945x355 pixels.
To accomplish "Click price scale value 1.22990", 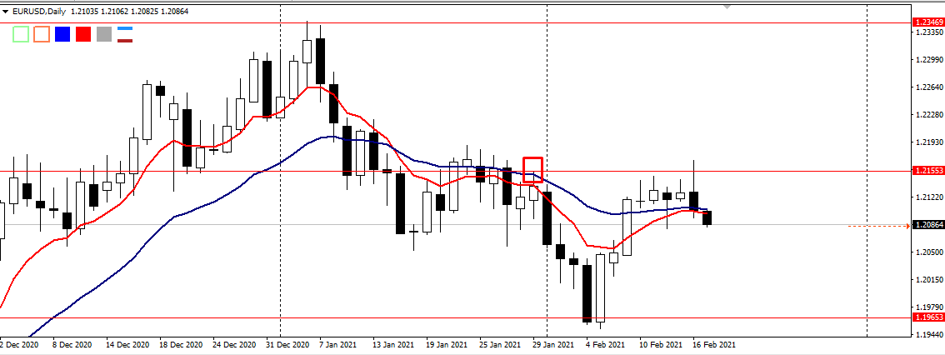I will tap(928, 60).
